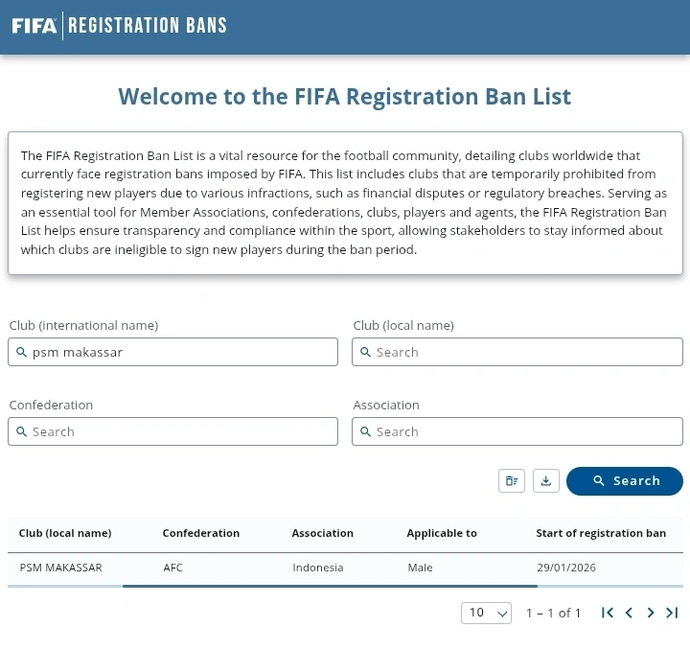Click the 29/01/2026 ban start date
Viewport: 690px width, 650px height.
tap(566, 568)
